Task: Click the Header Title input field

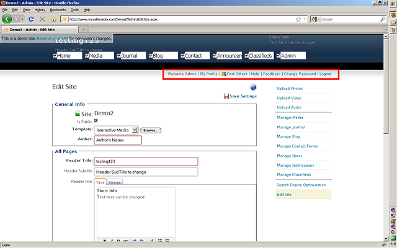Action: (x=146, y=161)
